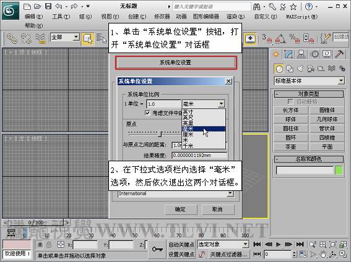Open the Create panel star tab

276,54
